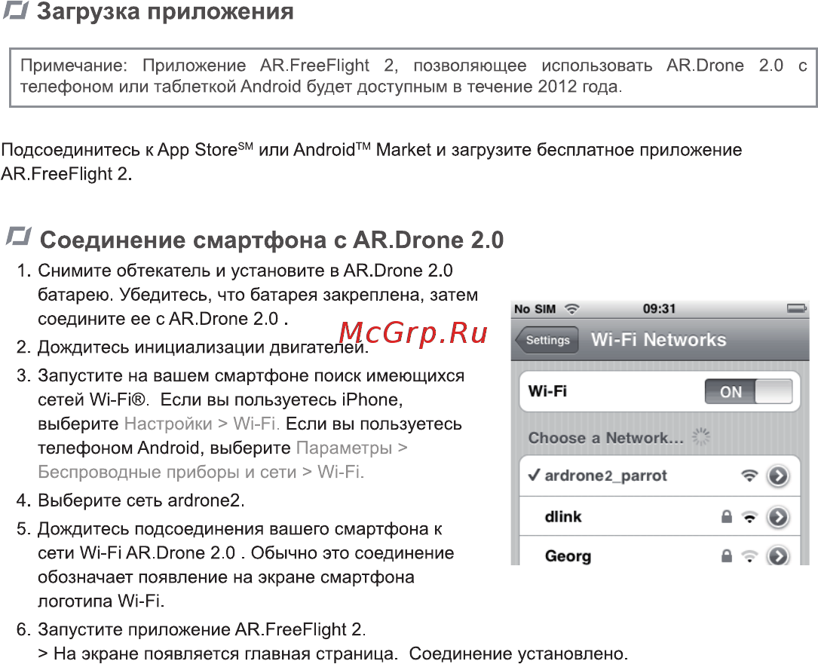Click the gray 'Параметры >' text
The image size is (818, 664).
pyautogui.click(x=352, y=448)
